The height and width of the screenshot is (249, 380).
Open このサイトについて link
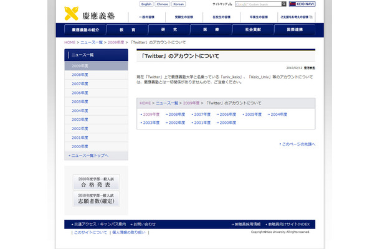click(x=90, y=233)
